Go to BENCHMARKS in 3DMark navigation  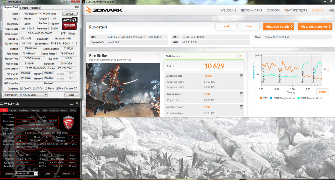pos(251,10)
